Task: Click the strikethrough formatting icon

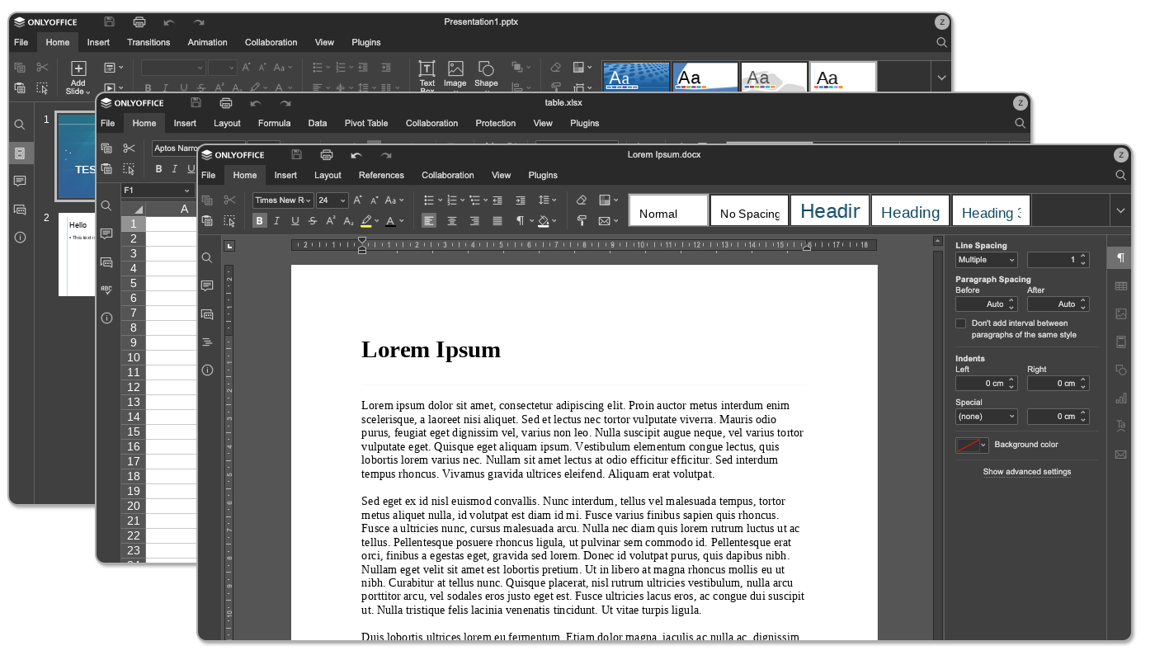Action: [x=313, y=221]
